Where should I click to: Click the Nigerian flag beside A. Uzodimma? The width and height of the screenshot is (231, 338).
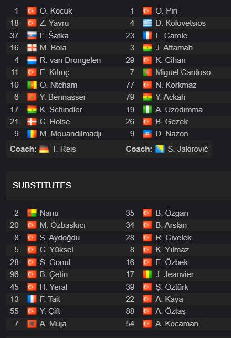click(x=148, y=110)
